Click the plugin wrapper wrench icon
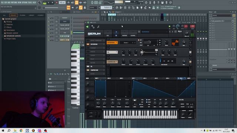Viewport: 237px width, 133px height. 99,27
